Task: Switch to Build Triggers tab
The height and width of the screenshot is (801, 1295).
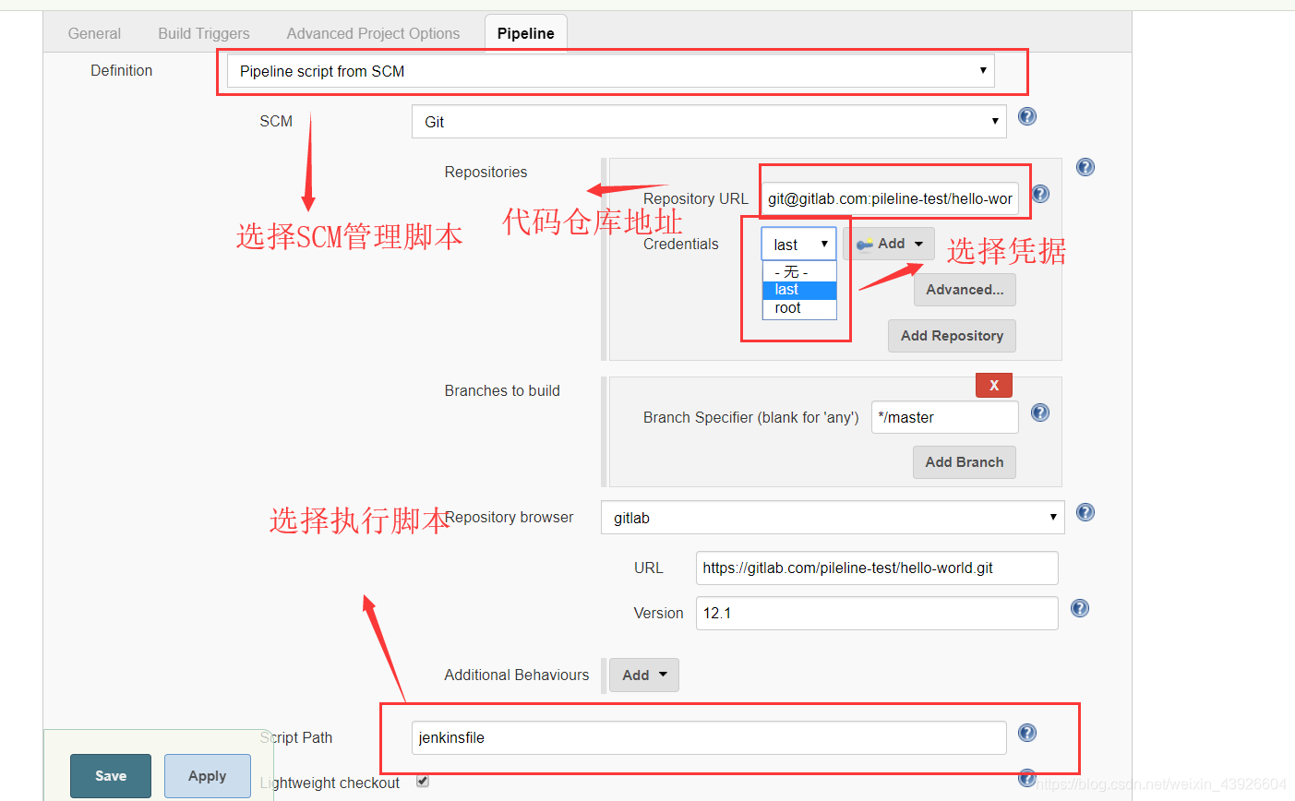Action: pos(204,33)
